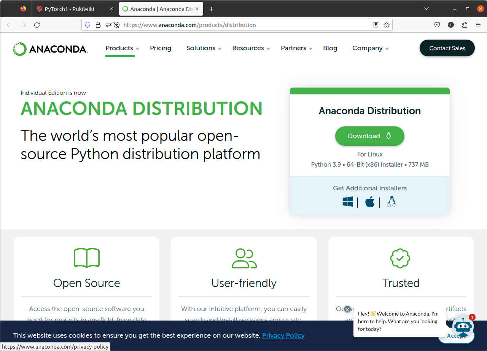Open the Blog menu item
The width and height of the screenshot is (487, 351).
(330, 48)
